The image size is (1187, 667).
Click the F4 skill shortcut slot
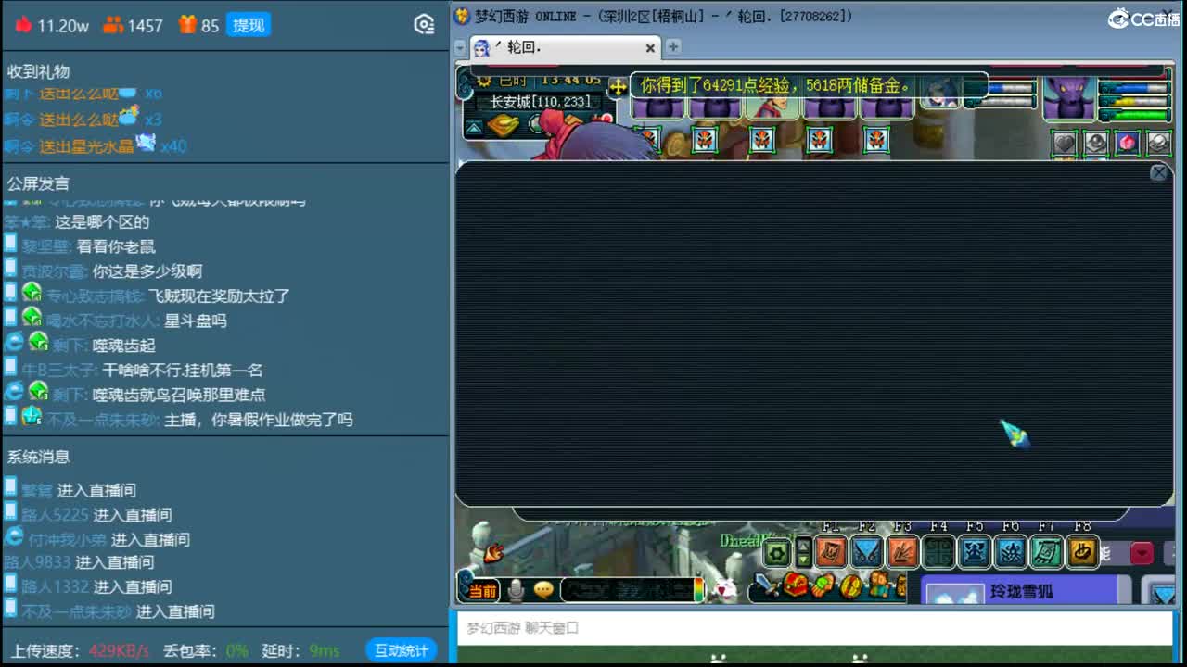click(938, 552)
